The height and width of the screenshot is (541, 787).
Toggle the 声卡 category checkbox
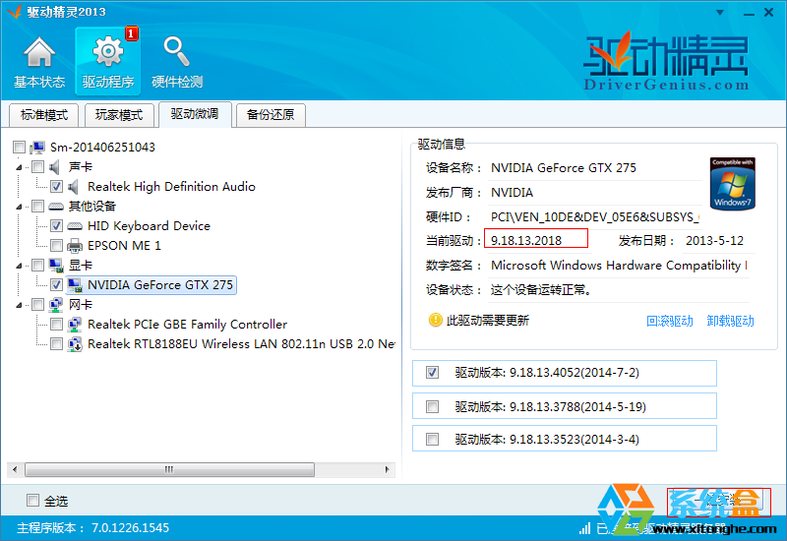point(37,166)
